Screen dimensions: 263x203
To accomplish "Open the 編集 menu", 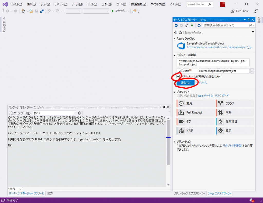I will coord(31,4).
